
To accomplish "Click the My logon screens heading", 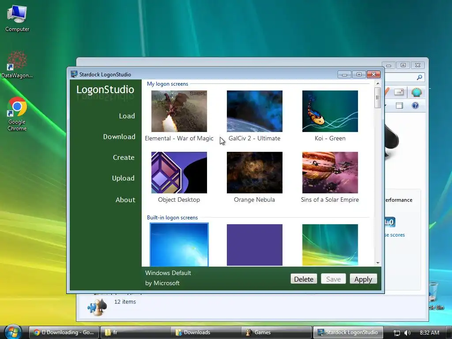I will 167,84.
